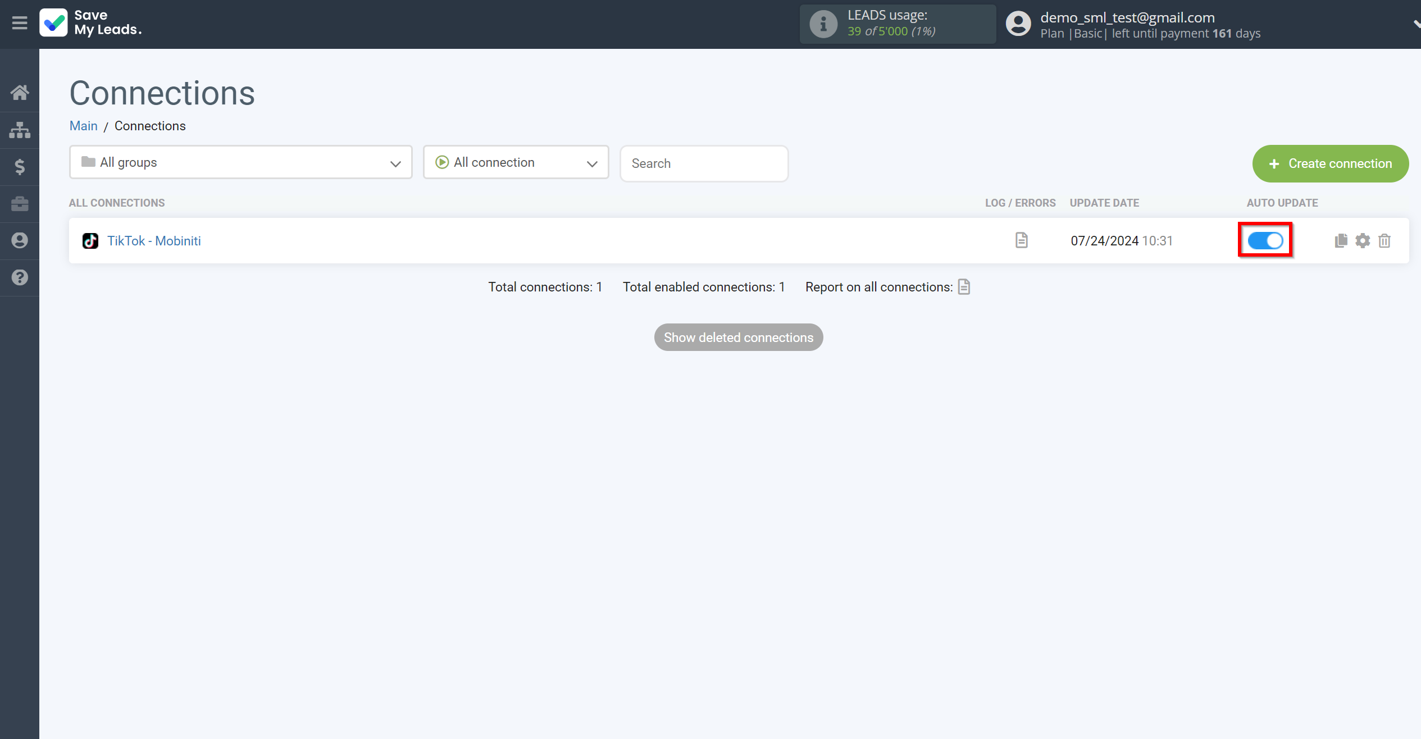Click the Connections breadcrumb menu item
1421x739 pixels.
click(x=149, y=126)
